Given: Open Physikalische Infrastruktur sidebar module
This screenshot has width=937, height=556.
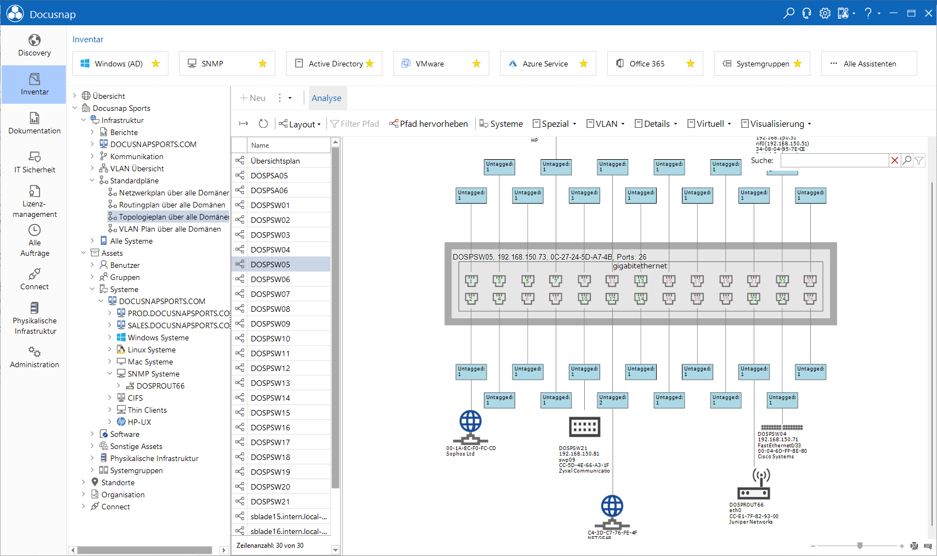Looking at the screenshot, I should point(34,319).
